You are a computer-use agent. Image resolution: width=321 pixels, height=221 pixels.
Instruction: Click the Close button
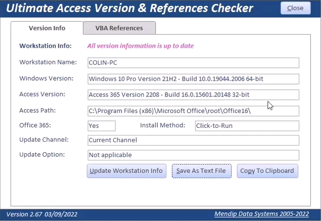[x=295, y=8]
